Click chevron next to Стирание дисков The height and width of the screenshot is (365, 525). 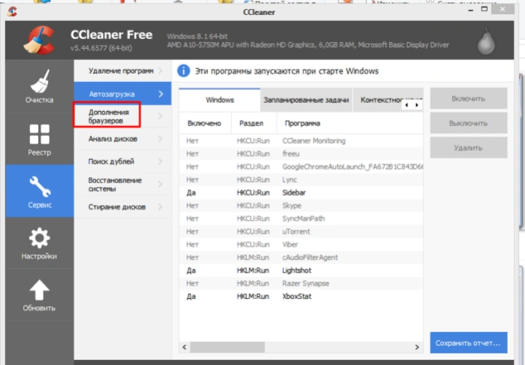click(161, 207)
